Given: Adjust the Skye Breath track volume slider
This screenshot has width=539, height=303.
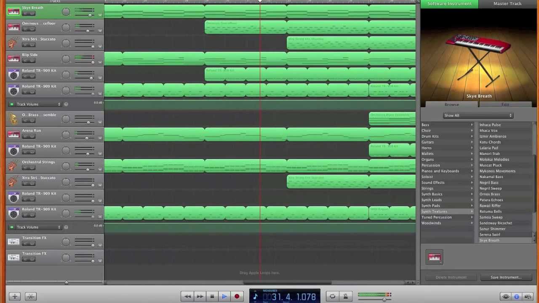Looking at the screenshot, I should [90, 15].
